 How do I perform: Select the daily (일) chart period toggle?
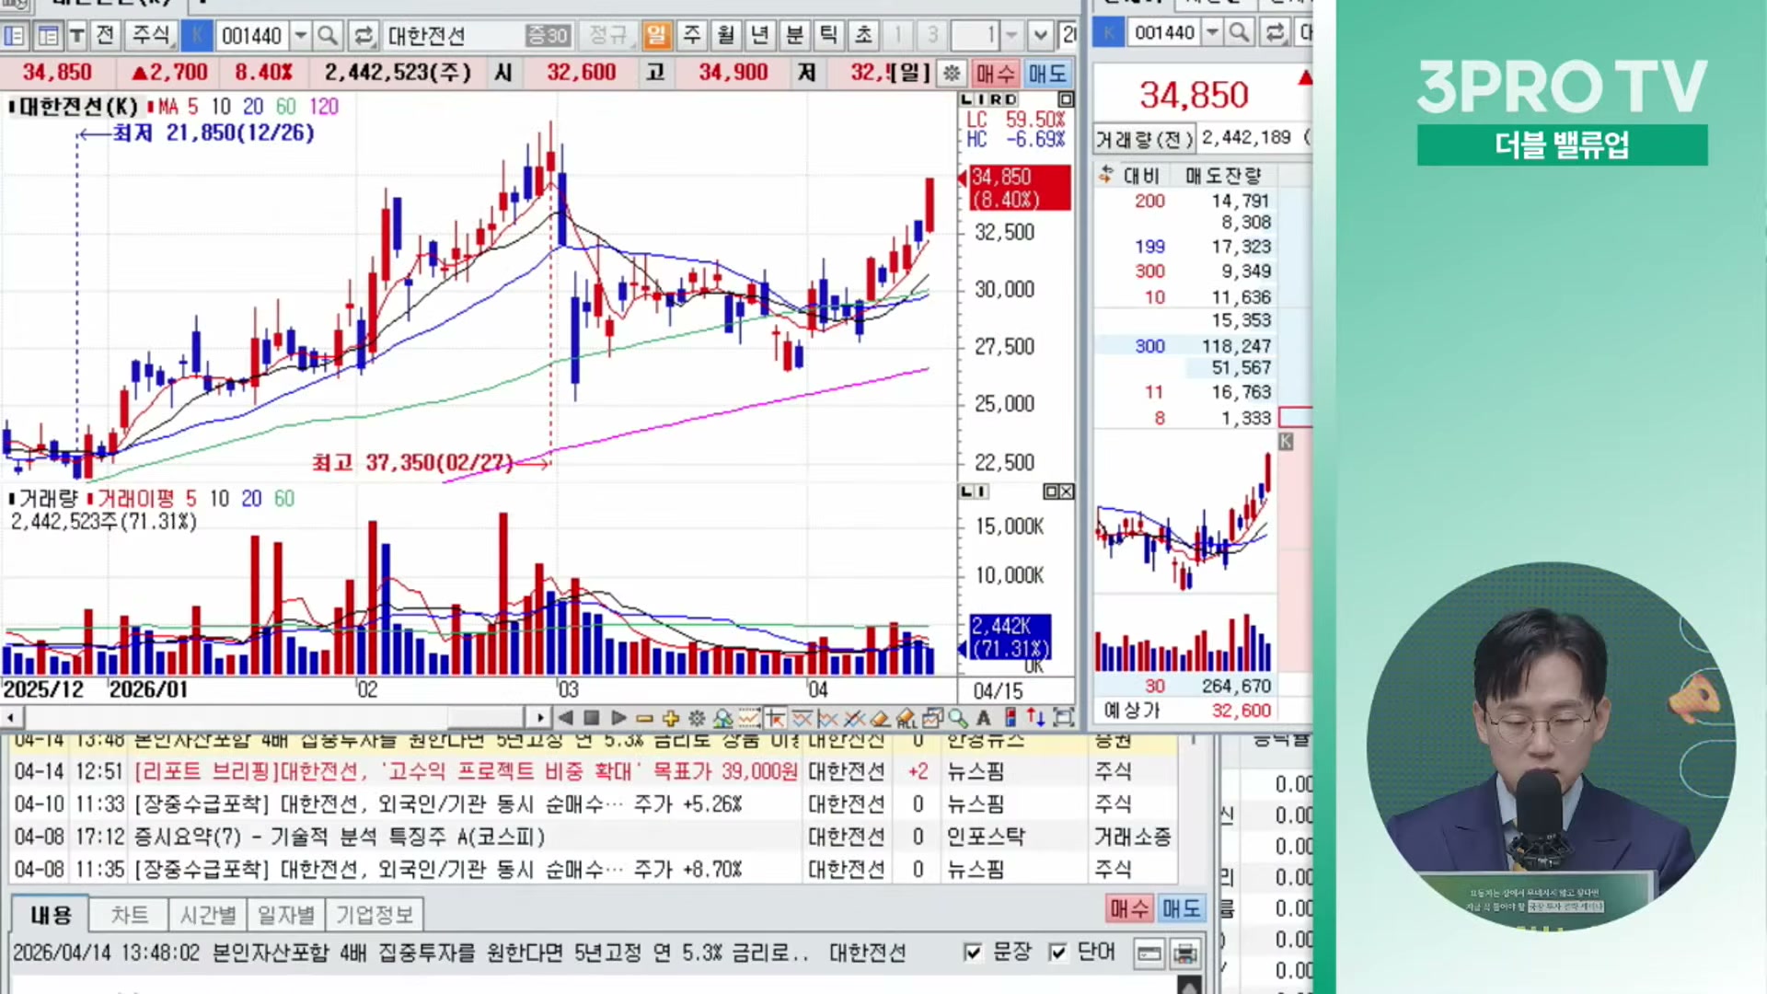tap(656, 36)
